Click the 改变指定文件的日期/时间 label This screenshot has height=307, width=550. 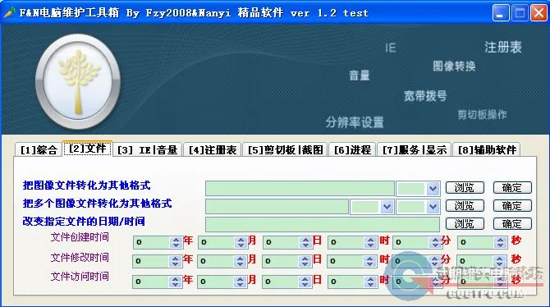click(x=84, y=222)
